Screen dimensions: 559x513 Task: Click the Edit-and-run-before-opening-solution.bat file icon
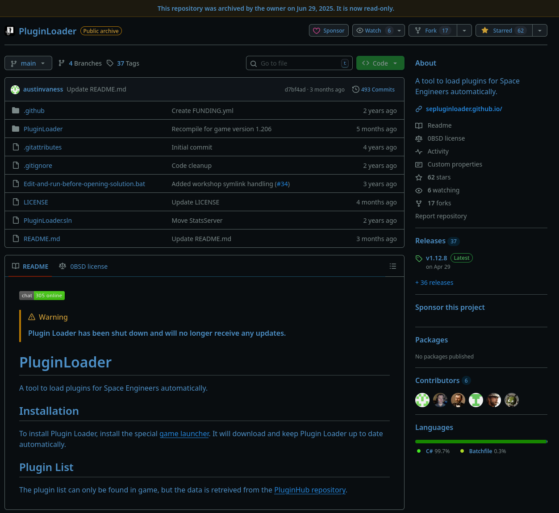(16, 184)
